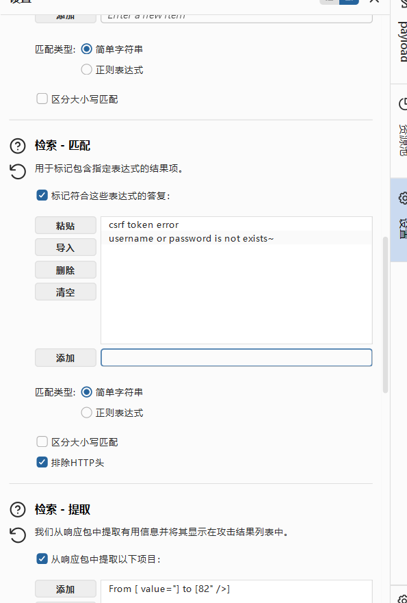The image size is (407, 603).
Task: Reset 检索 - 提取 section to defaults
Action: click(18, 535)
